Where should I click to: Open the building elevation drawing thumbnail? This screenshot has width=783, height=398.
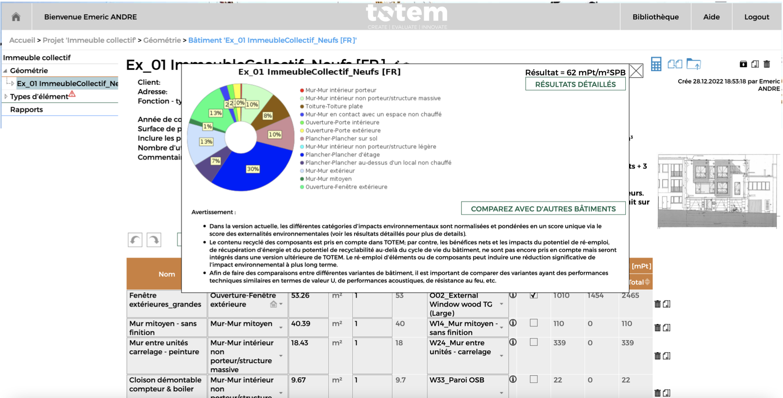point(717,191)
